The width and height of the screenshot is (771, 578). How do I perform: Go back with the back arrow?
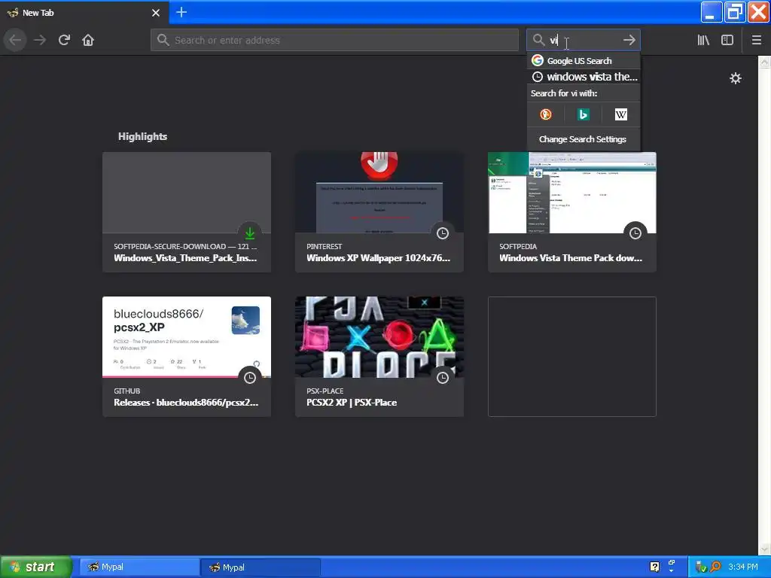click(15, 40)
